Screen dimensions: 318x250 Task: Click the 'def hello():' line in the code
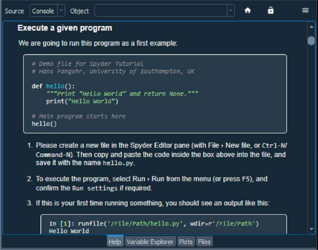[53, 86]
